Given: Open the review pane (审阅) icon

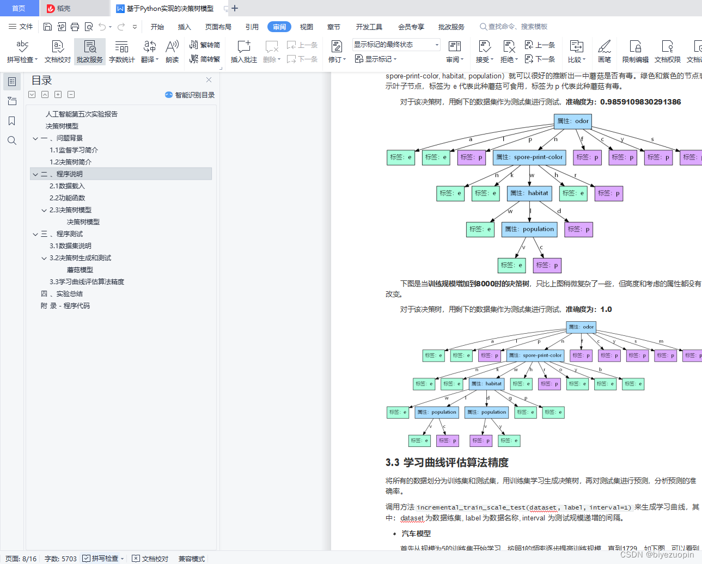Looking at the screenshot, I should (x=454, y=46).
